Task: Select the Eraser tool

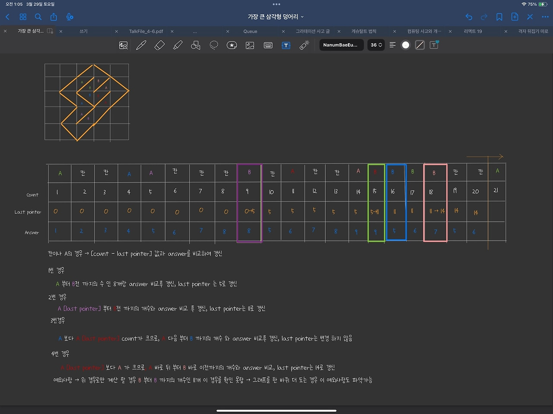Action: [x=159, y=45]
